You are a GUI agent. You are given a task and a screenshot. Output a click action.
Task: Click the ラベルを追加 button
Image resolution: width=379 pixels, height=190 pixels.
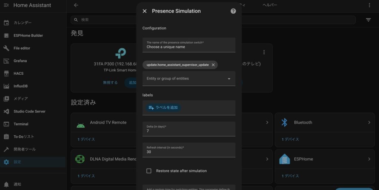click(163, 108)
